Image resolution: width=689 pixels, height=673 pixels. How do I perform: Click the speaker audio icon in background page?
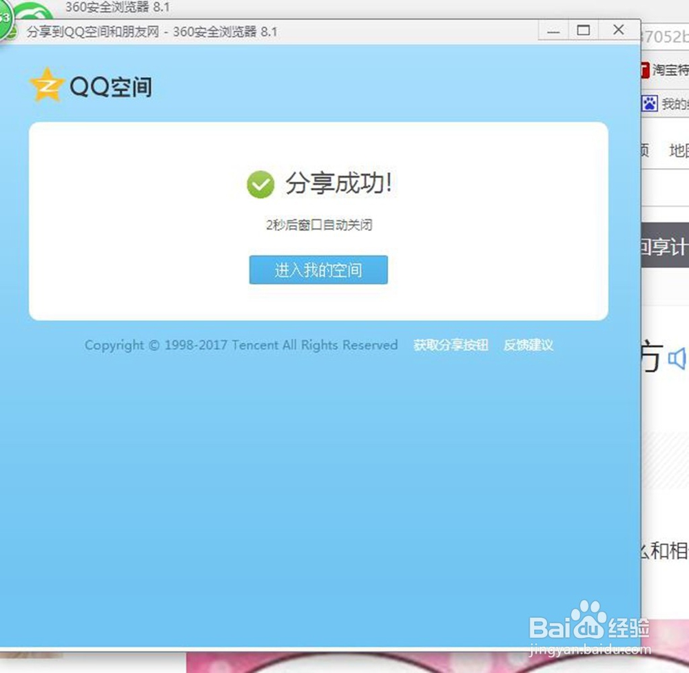click(677, 359)
